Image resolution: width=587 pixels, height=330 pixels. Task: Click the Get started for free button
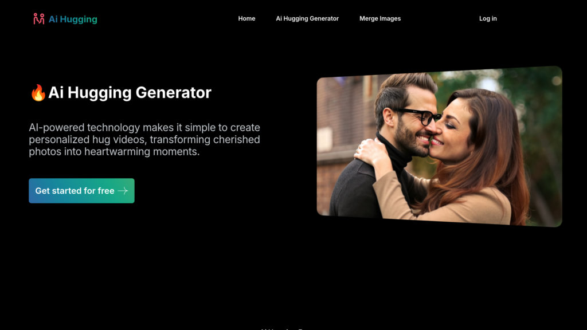tap(81, 191)
